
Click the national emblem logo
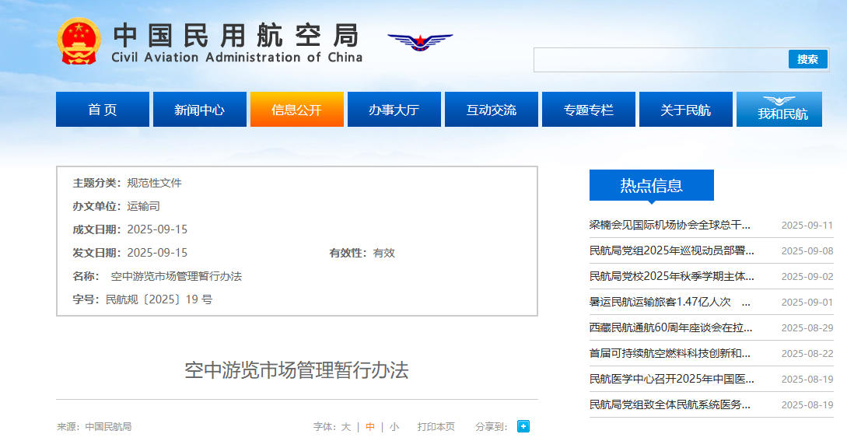tap(79, 40)
